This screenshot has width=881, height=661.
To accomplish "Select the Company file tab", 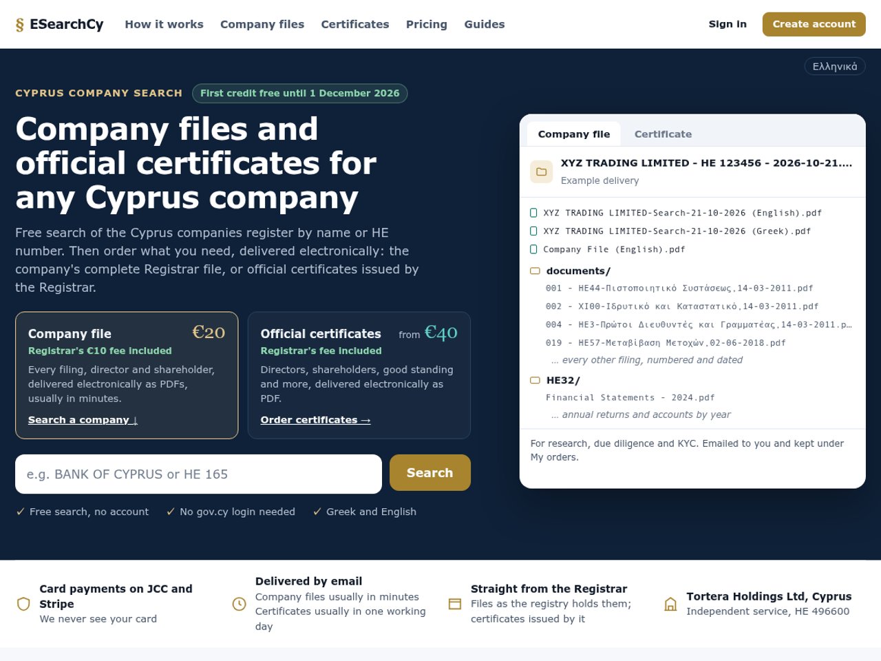I will click(574, 134).
